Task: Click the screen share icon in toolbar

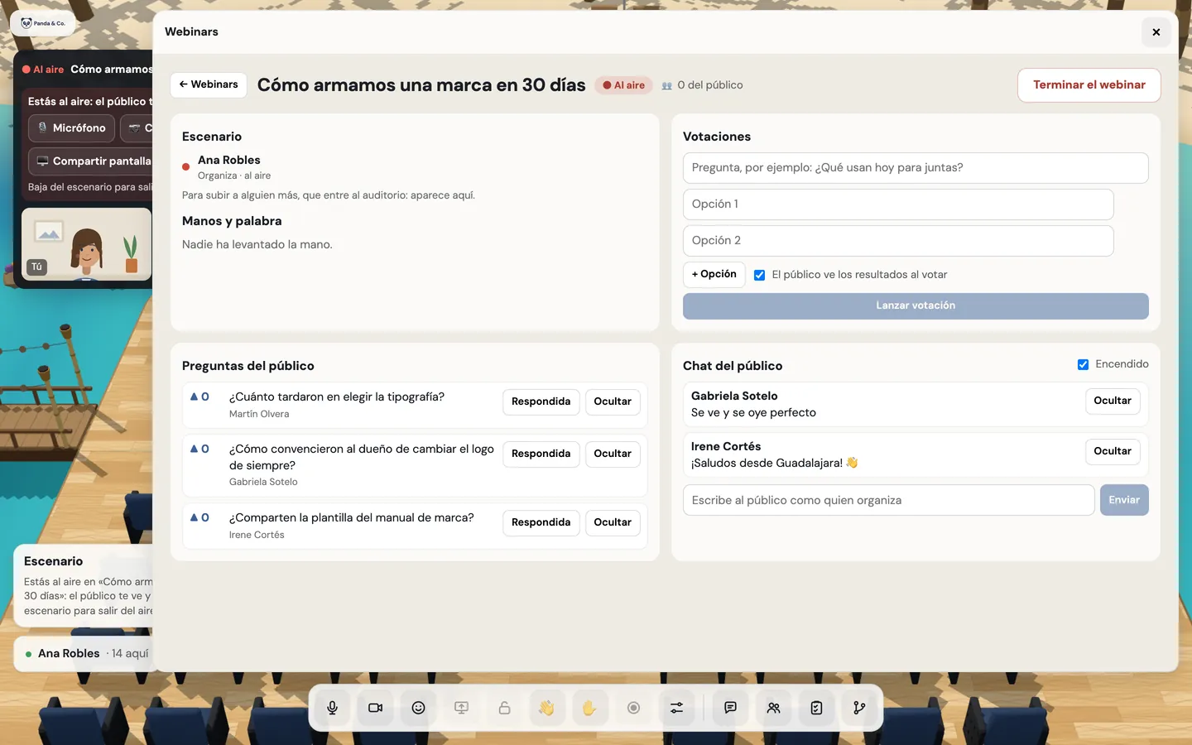Action: pos(461,708)
